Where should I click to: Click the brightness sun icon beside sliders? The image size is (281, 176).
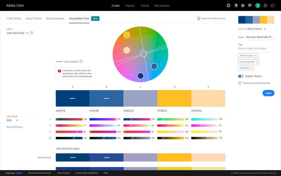point(50,138)
